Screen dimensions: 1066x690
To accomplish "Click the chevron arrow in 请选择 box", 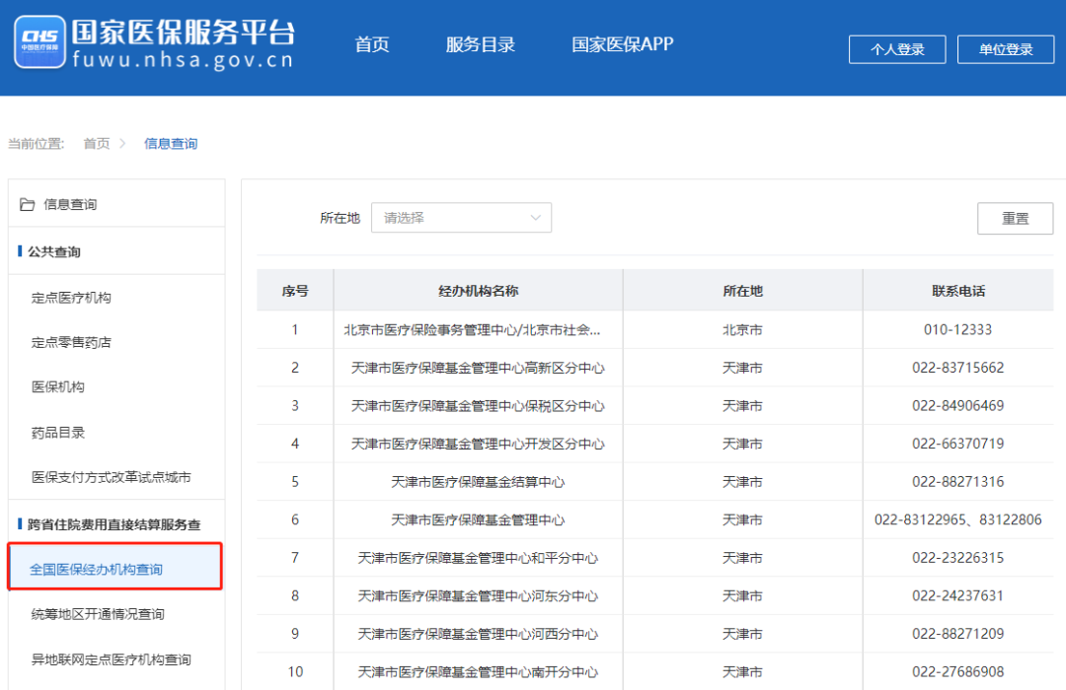I will click(x=536, y=218).
